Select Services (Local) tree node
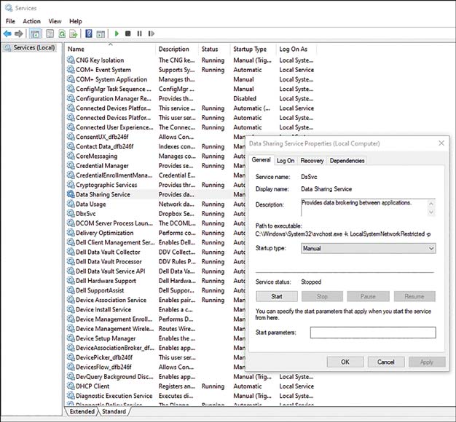The image size is (456, 422). (34, 47)
